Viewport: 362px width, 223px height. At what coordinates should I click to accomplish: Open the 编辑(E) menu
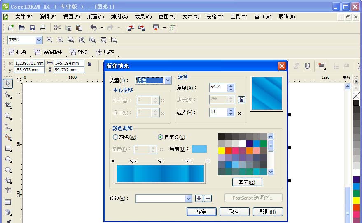[x=47, y=17]
